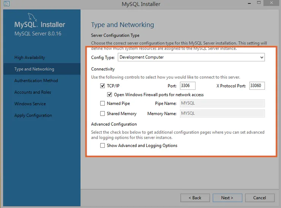Click the MySQL dolphin logo in the sidebar

(32, 17)
